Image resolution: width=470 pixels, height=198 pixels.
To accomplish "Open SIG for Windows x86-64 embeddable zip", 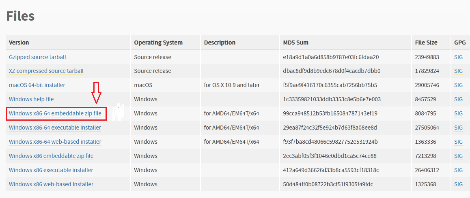I will tap(458, 113).
